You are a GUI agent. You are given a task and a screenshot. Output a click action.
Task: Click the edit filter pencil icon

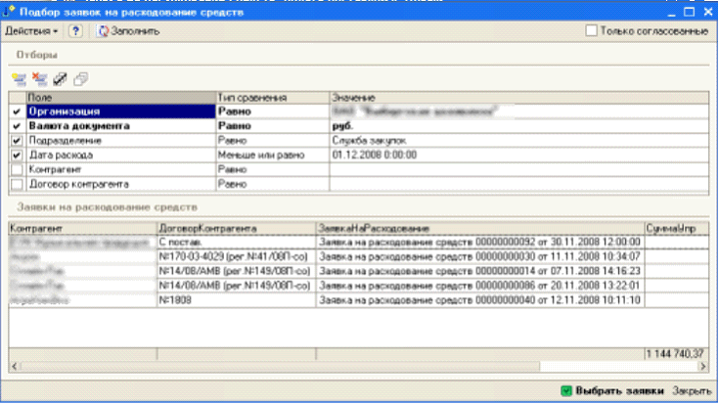tap(60, 79)
